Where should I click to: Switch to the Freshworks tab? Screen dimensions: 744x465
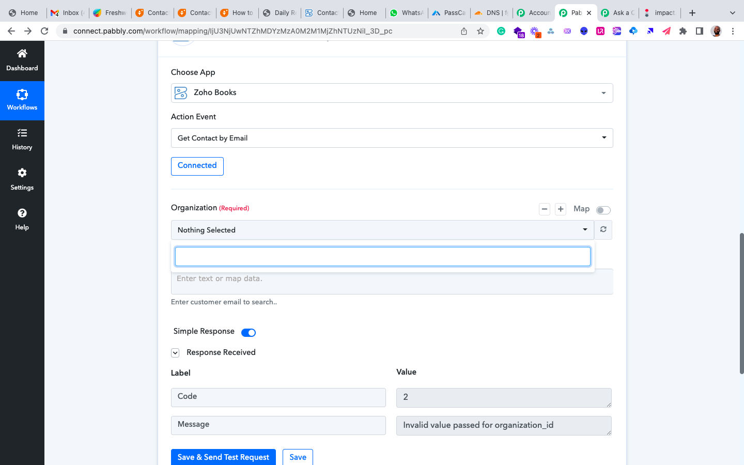[110, 13]
